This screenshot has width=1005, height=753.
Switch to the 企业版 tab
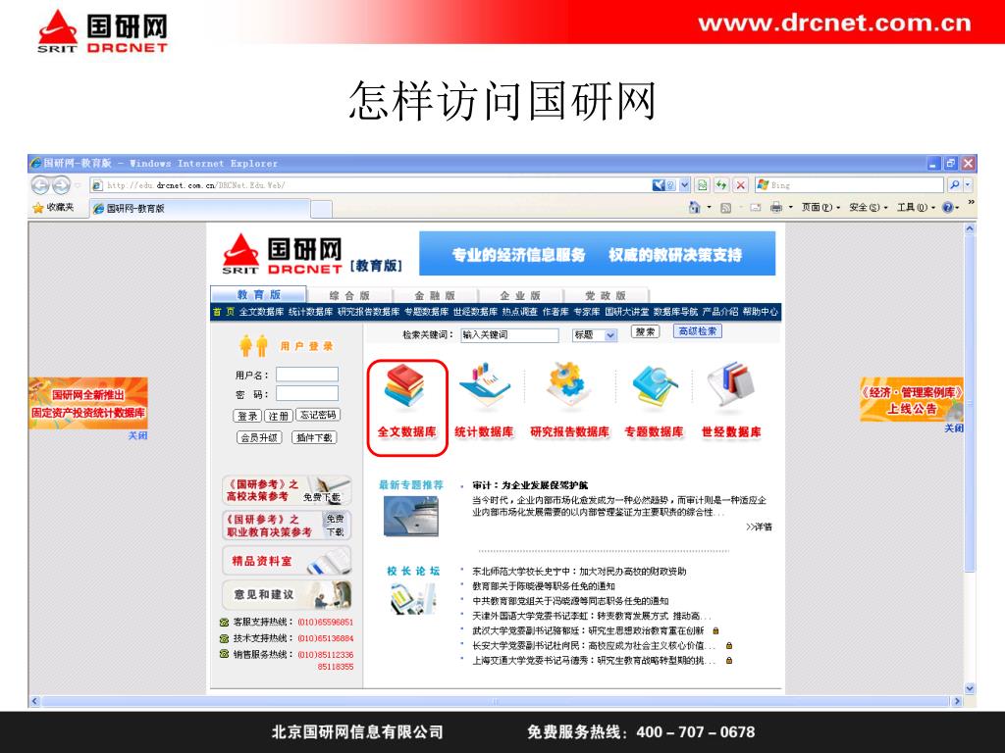click(520, 295)
